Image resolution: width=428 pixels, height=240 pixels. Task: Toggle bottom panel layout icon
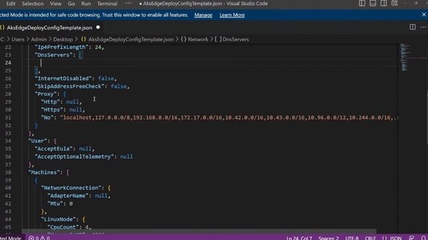[372, 3]
